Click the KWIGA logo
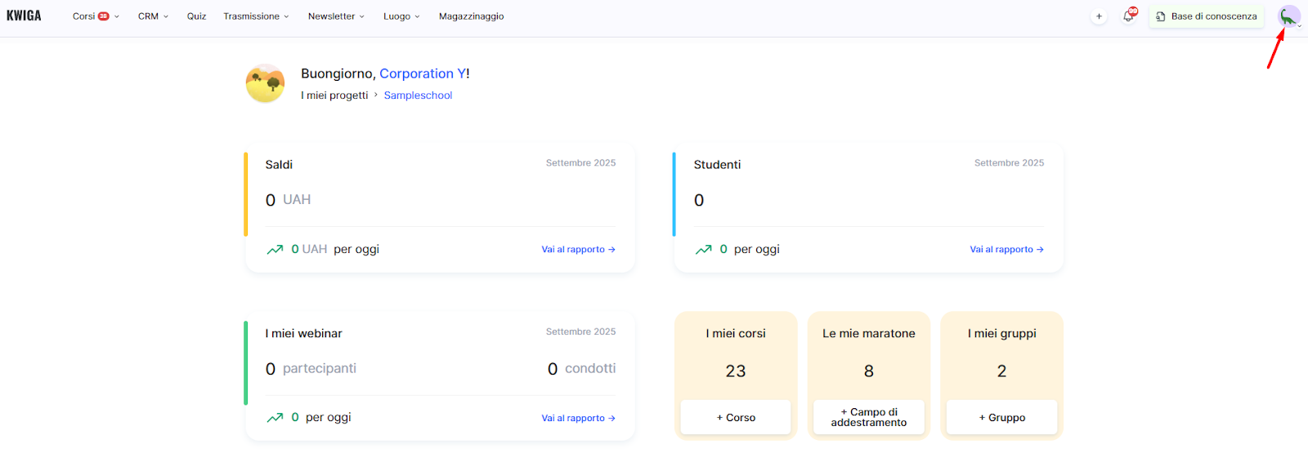The width and height of the screenshot is (1308, 462). pos(24,16)
